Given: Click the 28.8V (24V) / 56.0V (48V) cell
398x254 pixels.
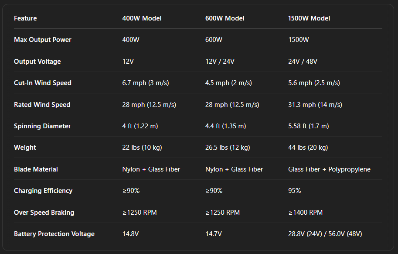Looking at the screenshot, I should click(325, 234).
